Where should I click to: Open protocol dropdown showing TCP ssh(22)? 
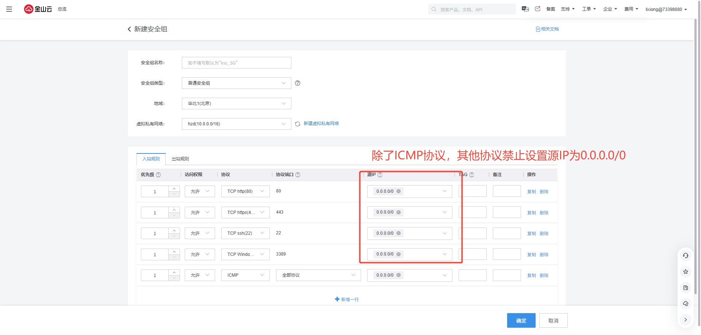(245, 233)
